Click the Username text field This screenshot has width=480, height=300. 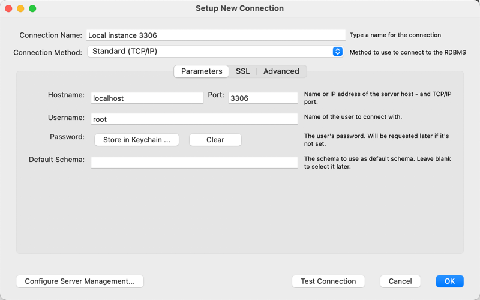pyautogui.click(x=194, y=119)
